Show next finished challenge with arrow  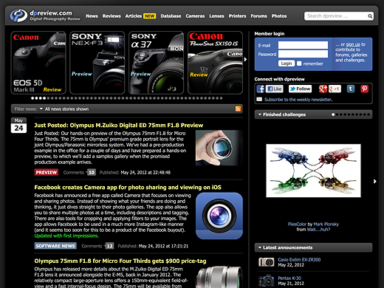(x=375, y=182)
